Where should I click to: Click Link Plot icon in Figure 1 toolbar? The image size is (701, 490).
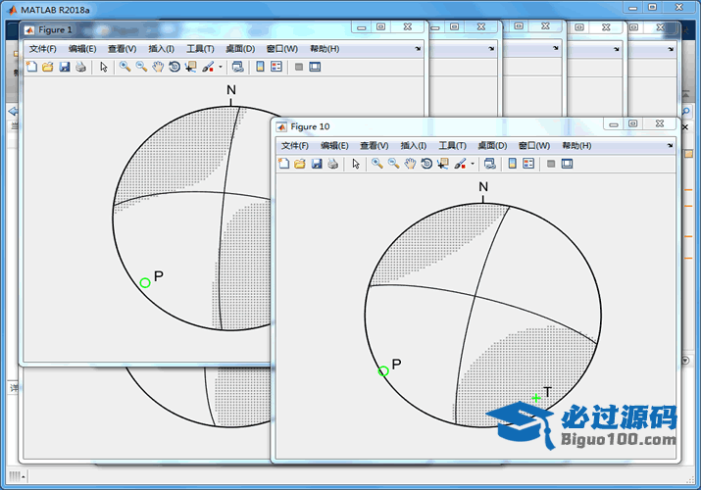[238, 67]
